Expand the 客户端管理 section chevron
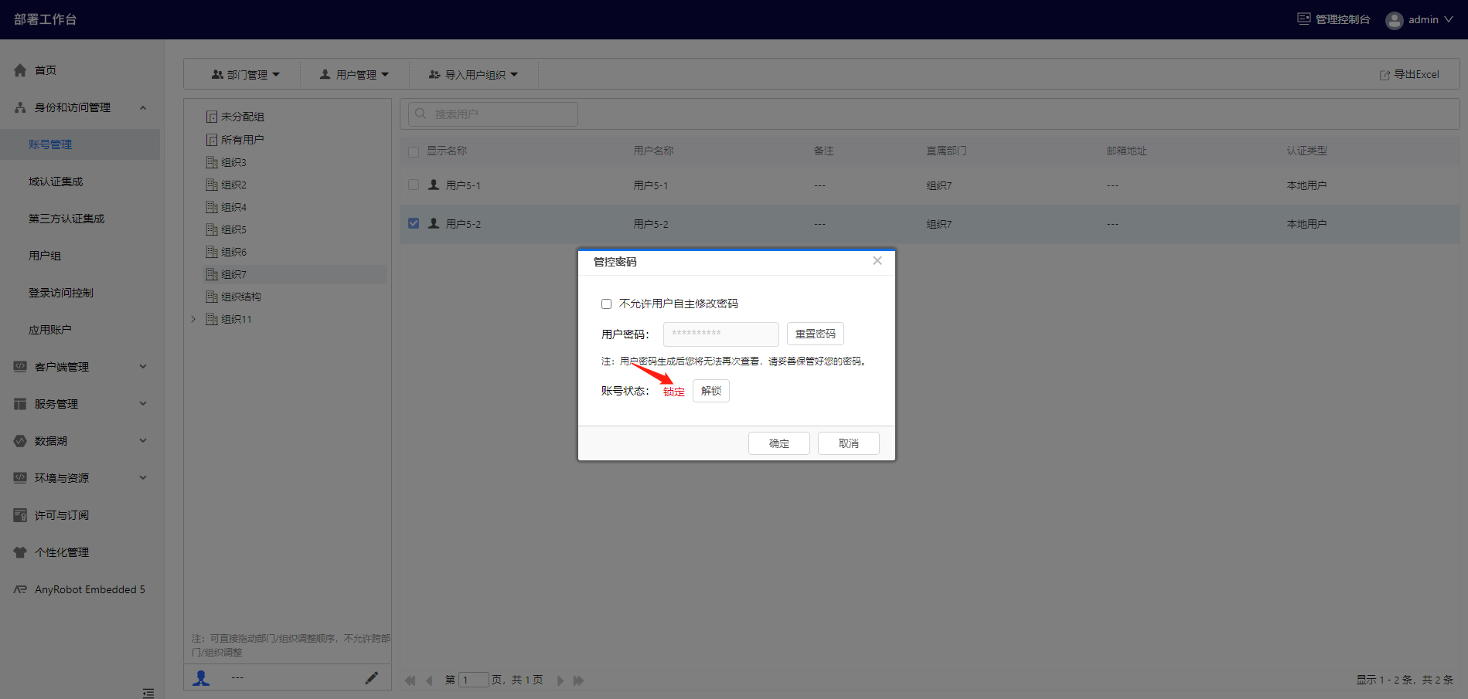Screen dimensions: 1468x699 (x=143, y=367)
